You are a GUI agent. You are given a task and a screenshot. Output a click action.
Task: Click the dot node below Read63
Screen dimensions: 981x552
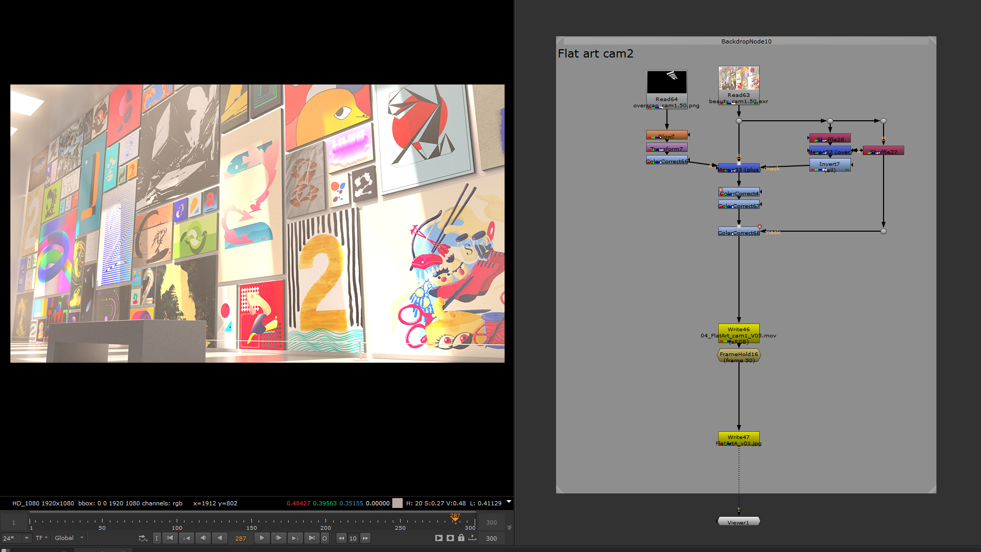739,121
